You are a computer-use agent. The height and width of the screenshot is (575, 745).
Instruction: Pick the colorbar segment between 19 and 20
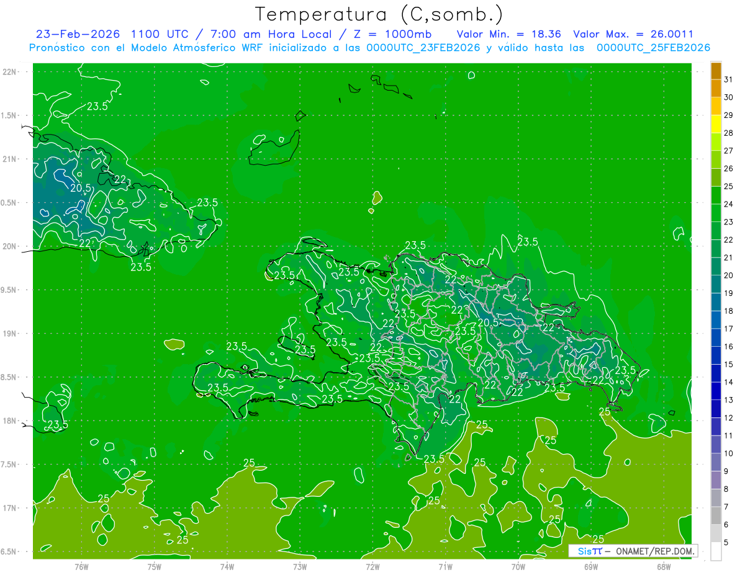click(x=716, y=284)
